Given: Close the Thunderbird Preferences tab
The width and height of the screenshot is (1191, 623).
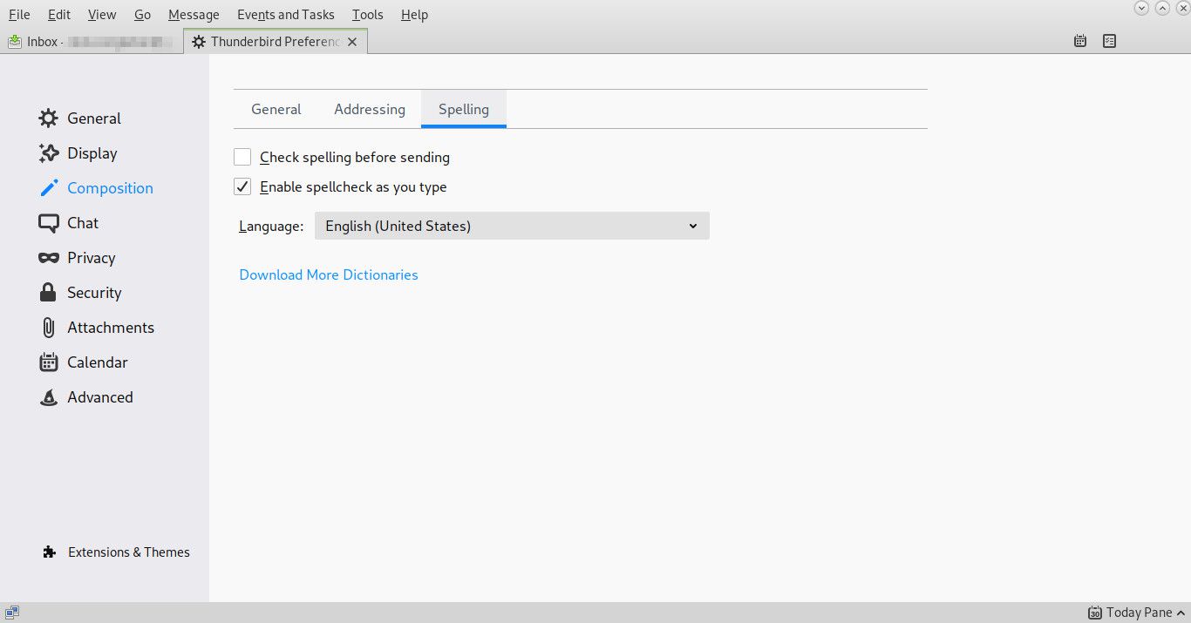Looking at the screenshot, I should [x=352, y=42].
